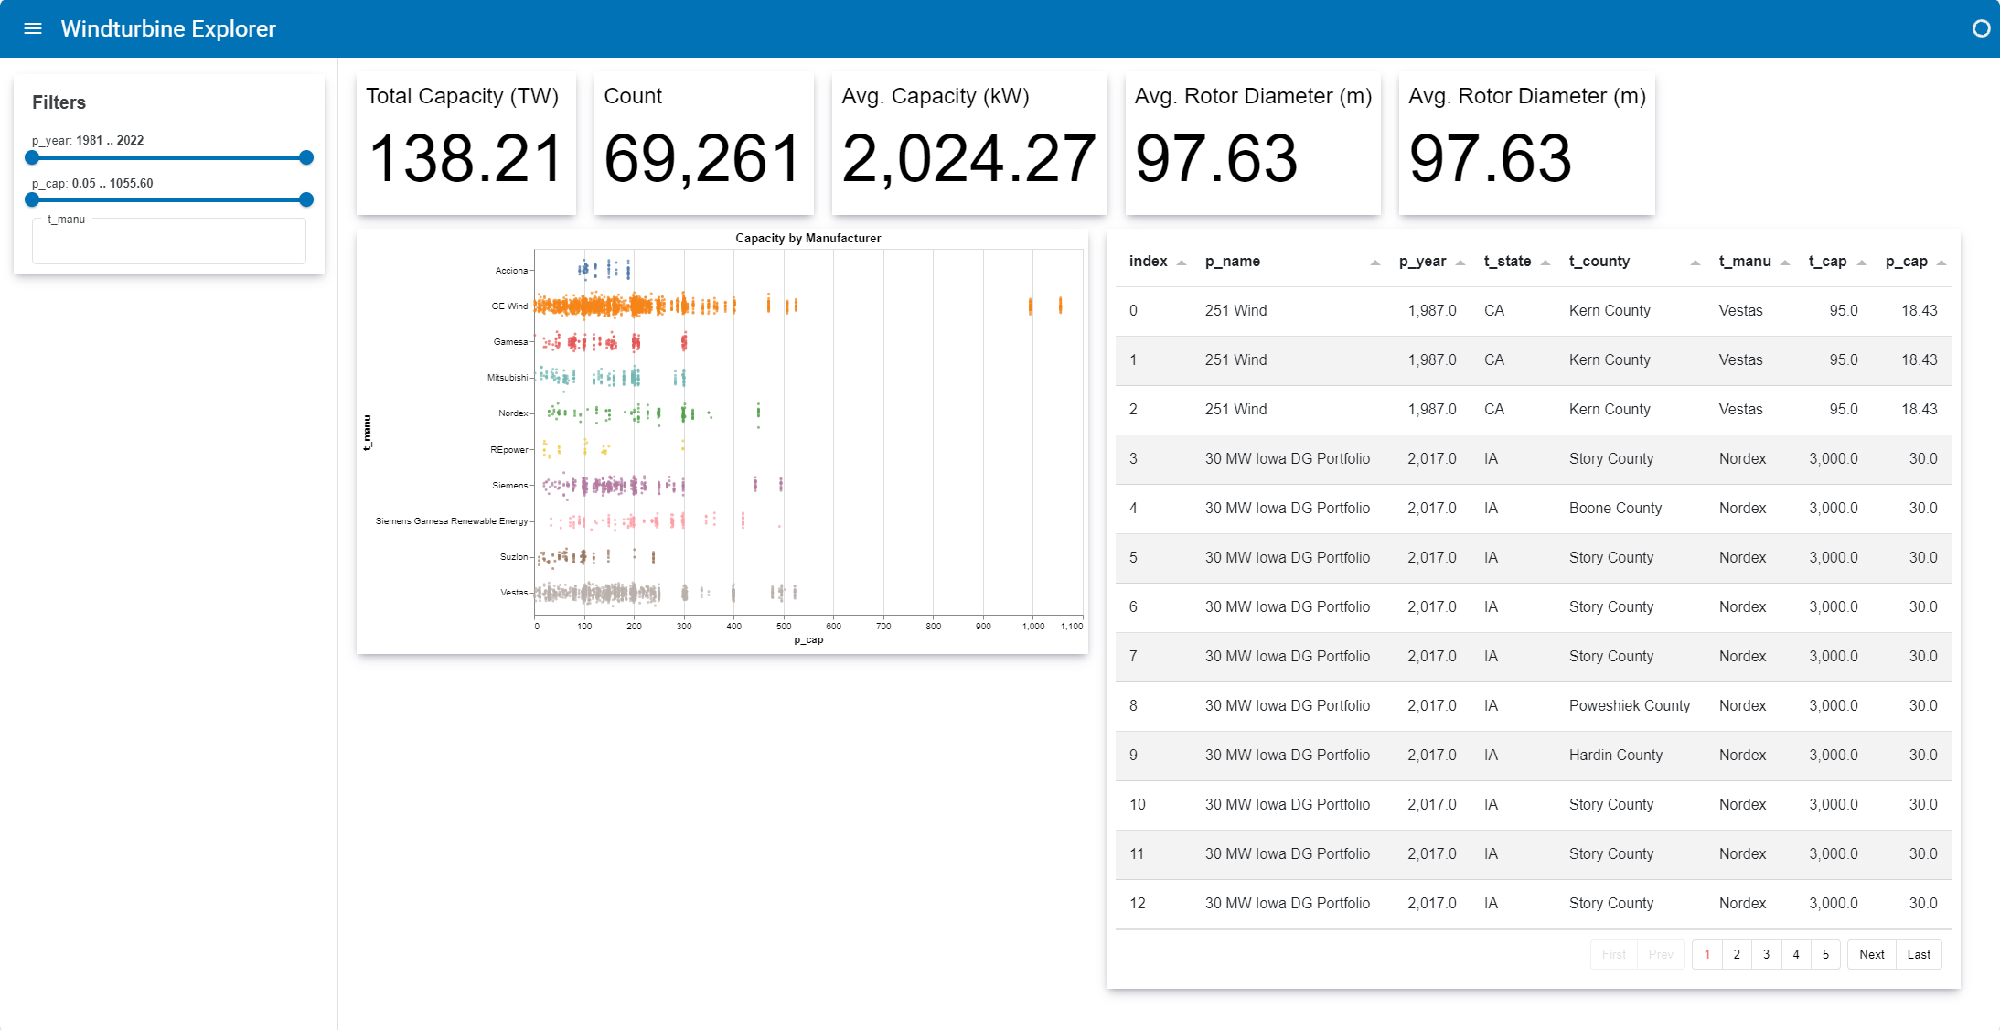Click the Acciona axis label

[511, 270]
